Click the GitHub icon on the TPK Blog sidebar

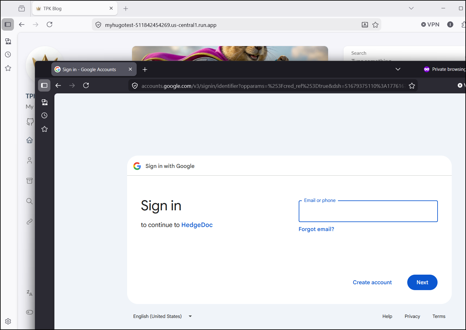click(30, 122)
